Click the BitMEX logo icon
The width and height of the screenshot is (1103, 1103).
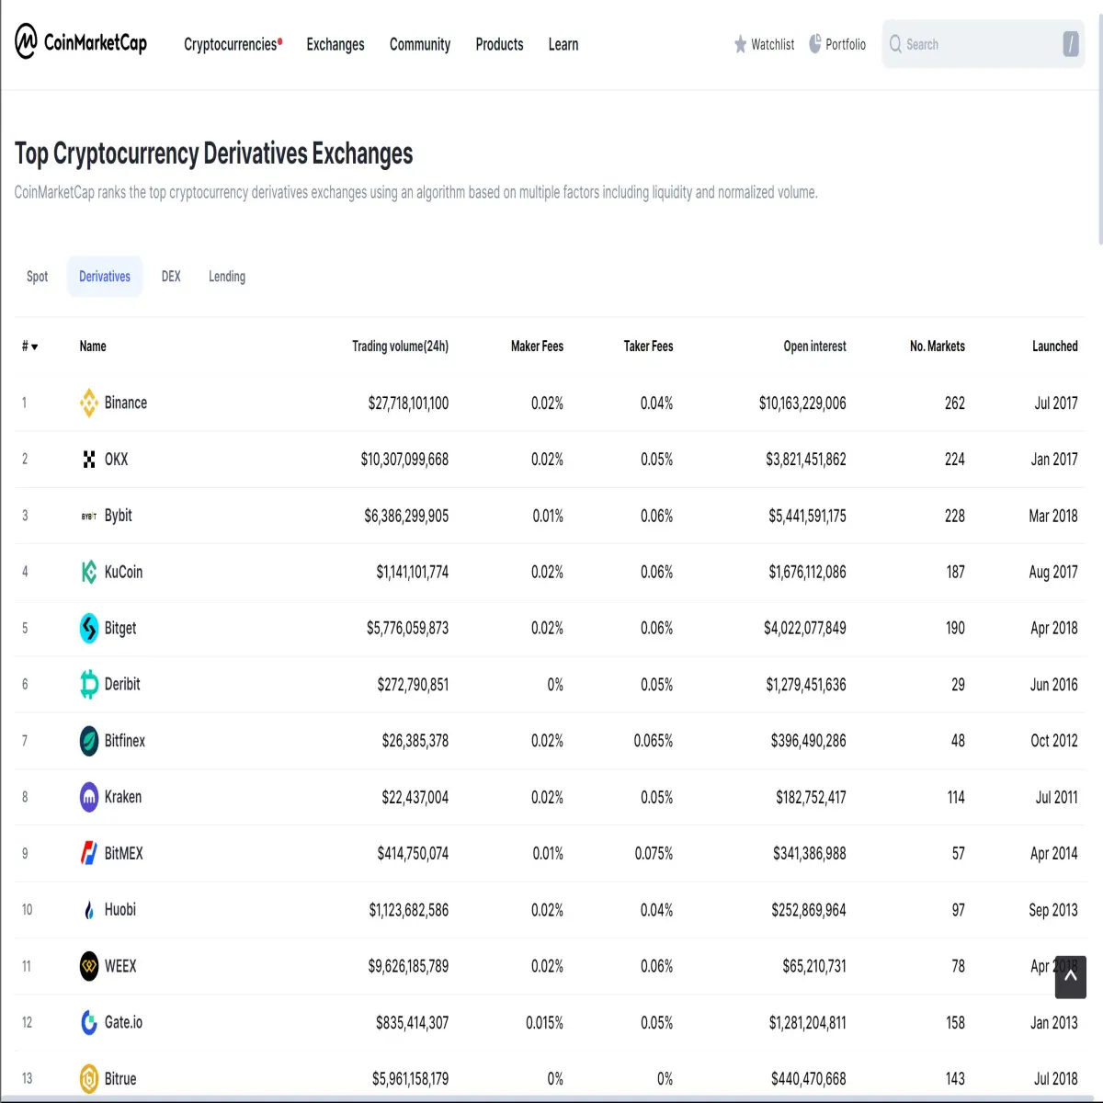(89, 853)
